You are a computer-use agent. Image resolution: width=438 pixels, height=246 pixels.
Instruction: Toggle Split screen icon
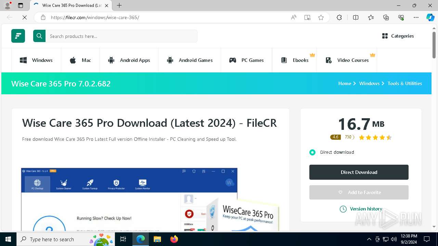tap(356, 17)
